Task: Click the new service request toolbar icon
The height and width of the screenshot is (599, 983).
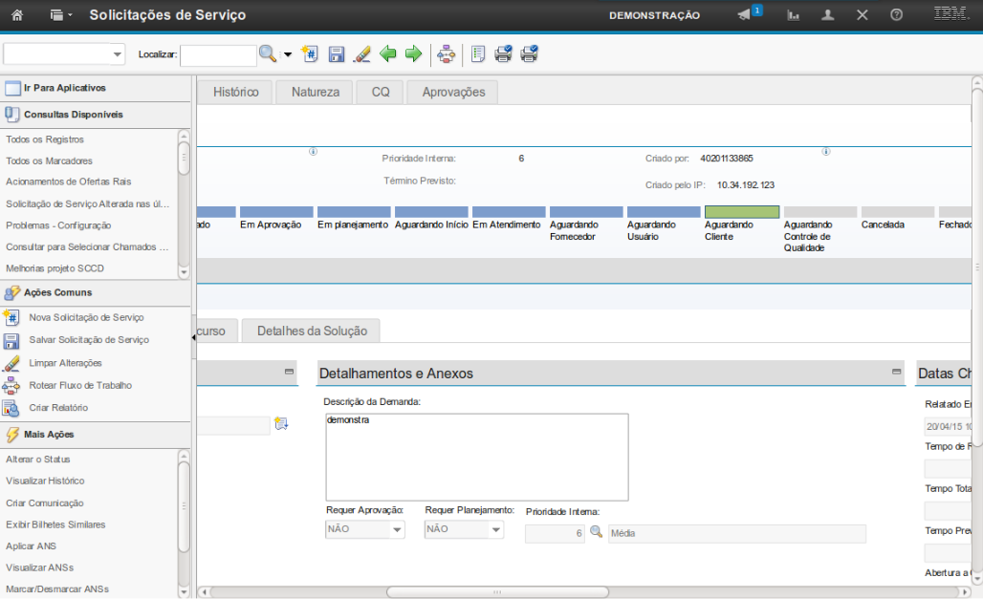Action: point(310,54)
